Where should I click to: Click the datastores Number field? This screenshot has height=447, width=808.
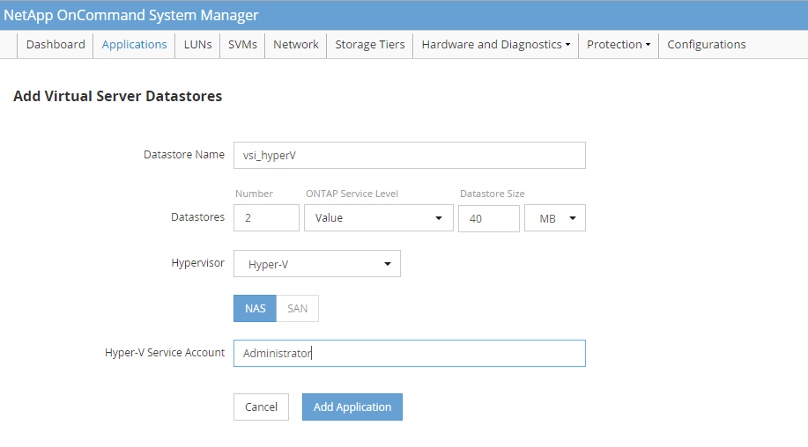tap(266, 218)
